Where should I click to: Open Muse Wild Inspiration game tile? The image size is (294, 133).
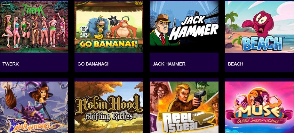coord(259,107)
